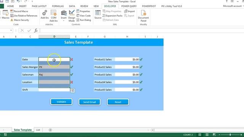
Task: Click zoom out minus button
Action: [x=220, y=135]
